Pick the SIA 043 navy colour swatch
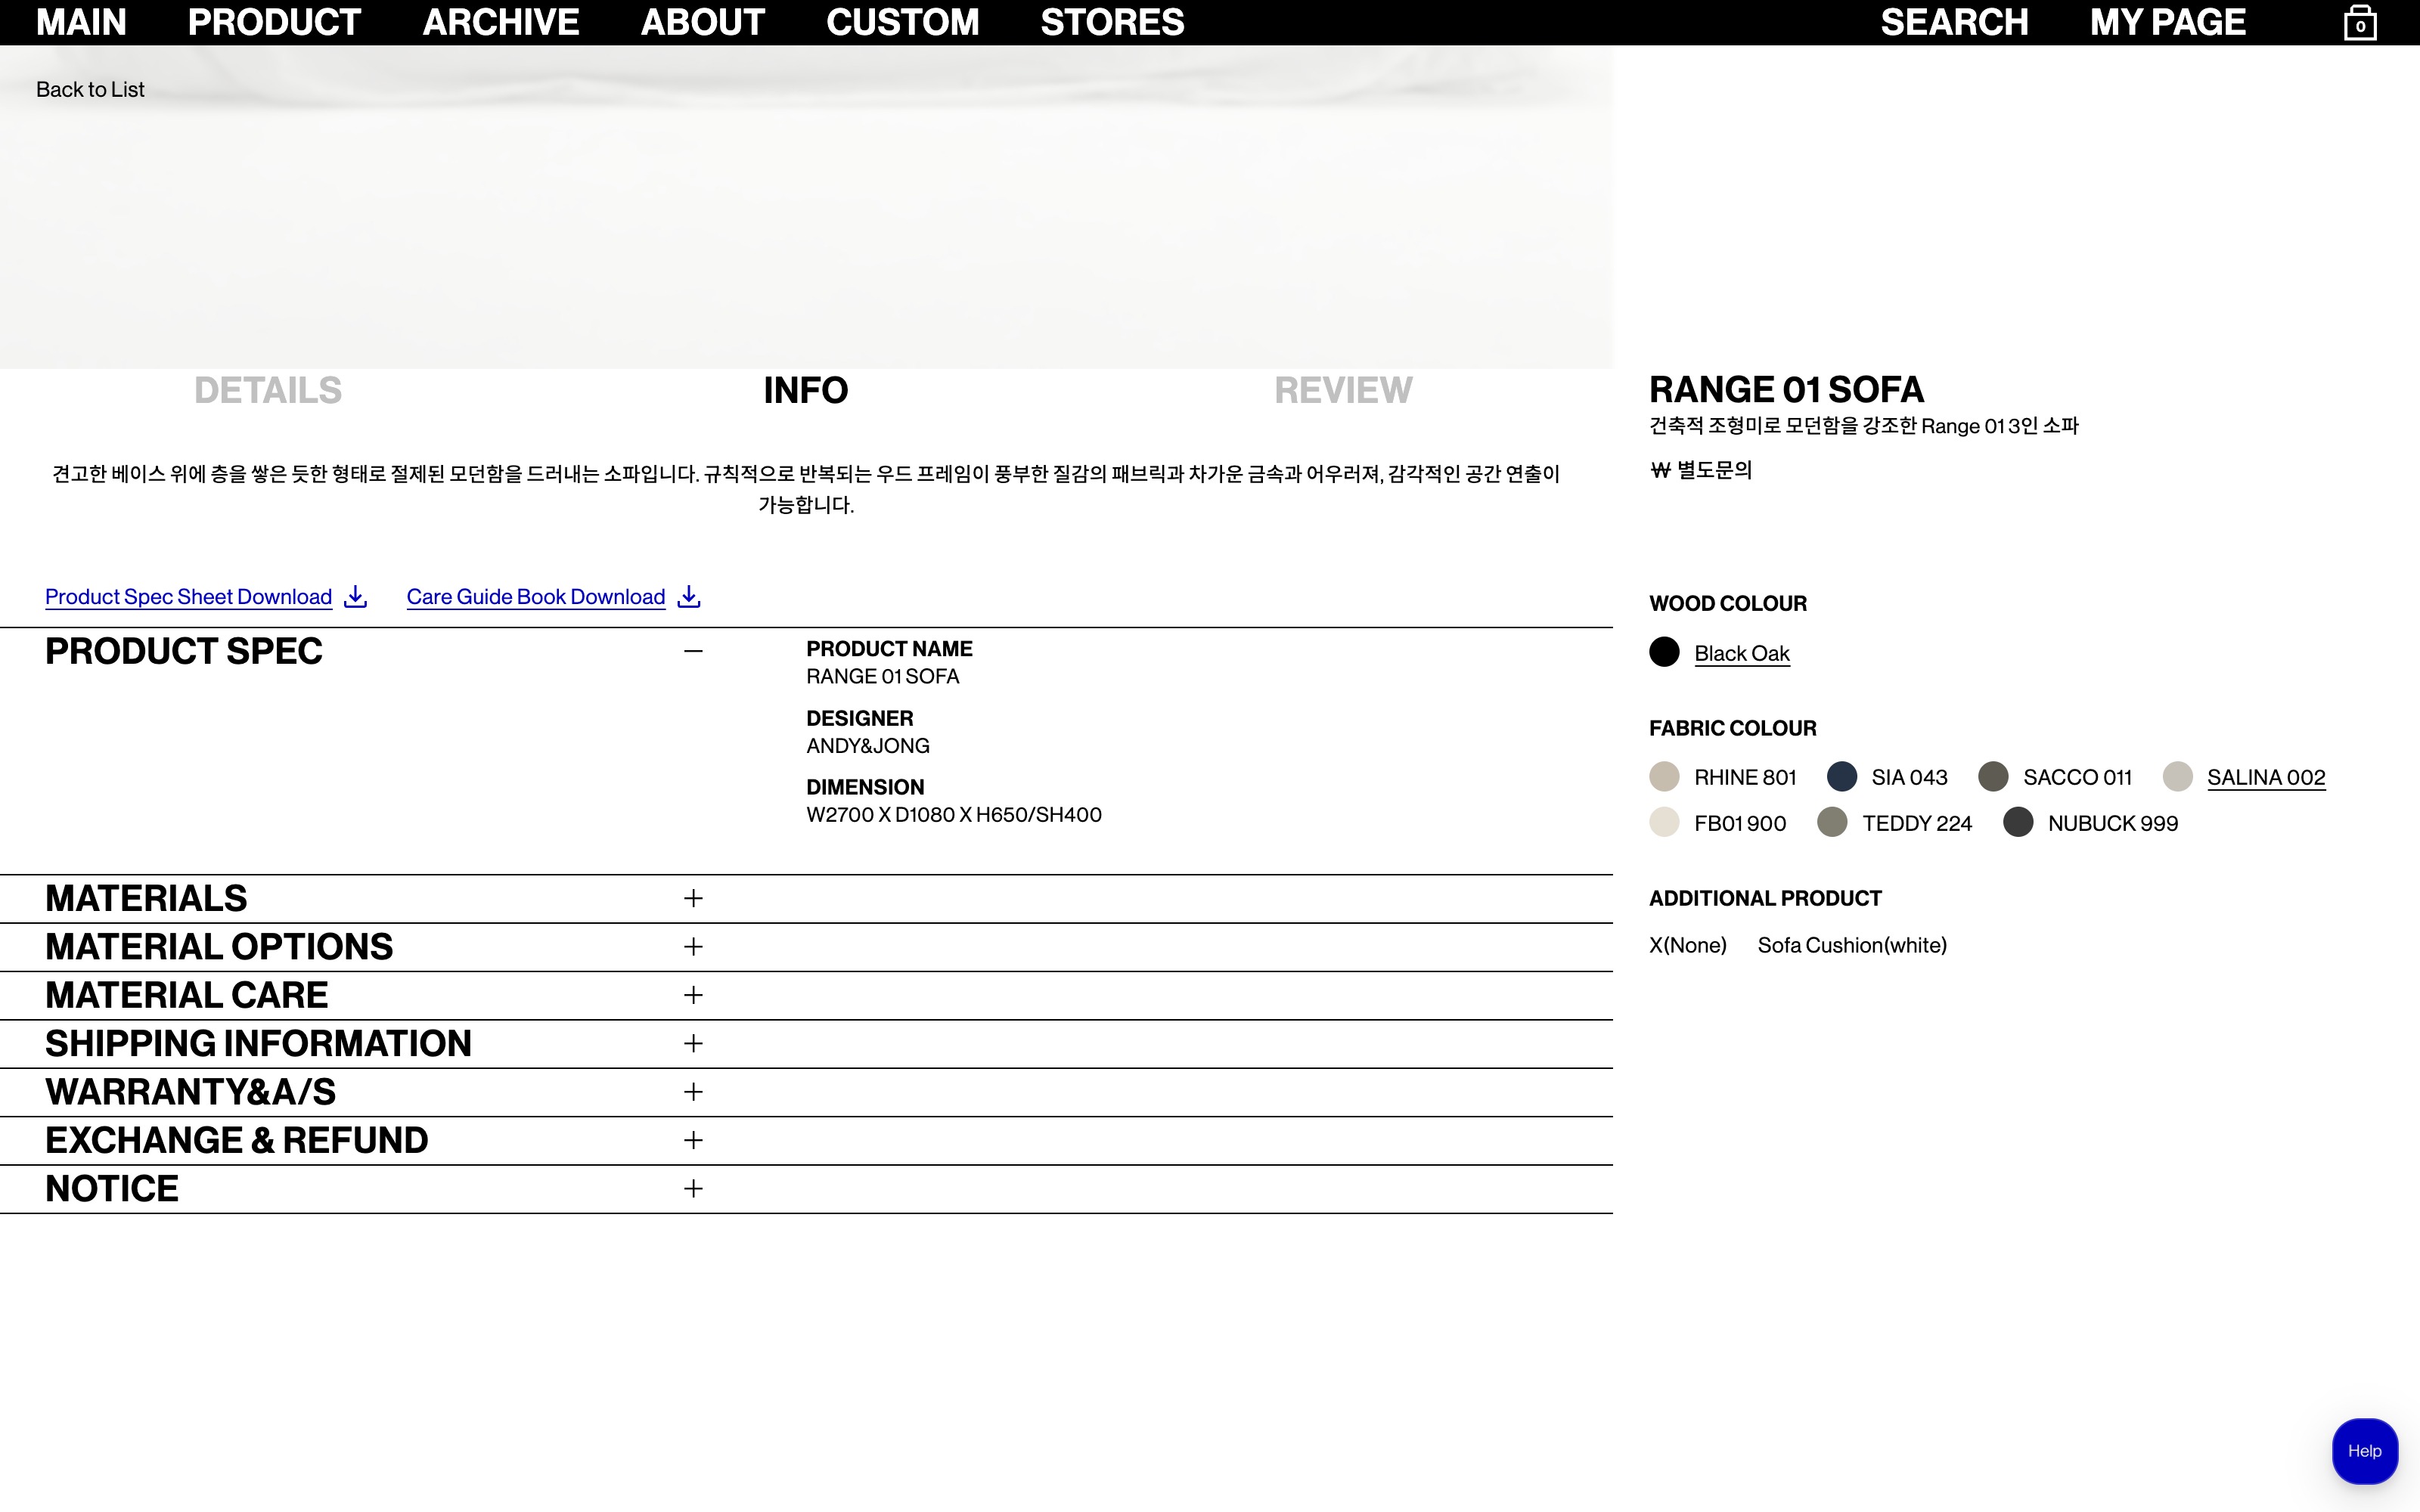 coord(1841,777)
